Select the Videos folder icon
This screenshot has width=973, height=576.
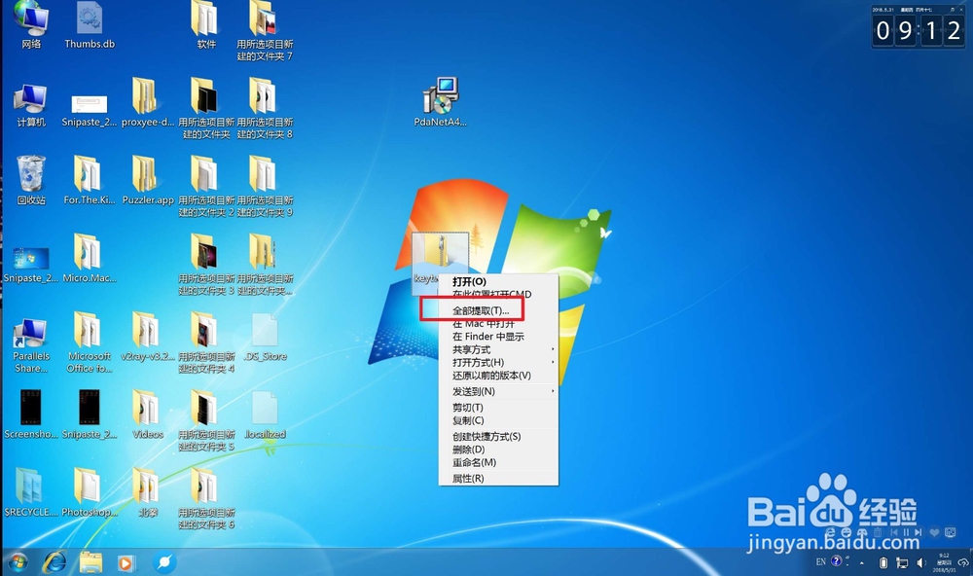148,415
